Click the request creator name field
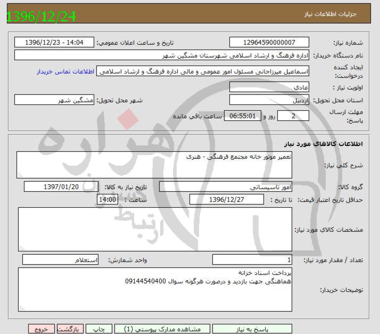This screenshot has height=334, width=380. (203, 71)
